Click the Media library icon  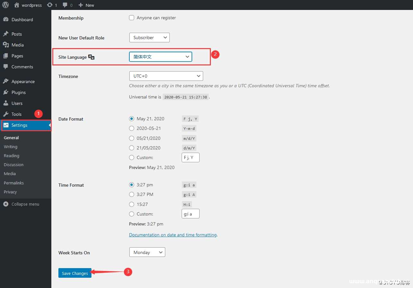6,45
